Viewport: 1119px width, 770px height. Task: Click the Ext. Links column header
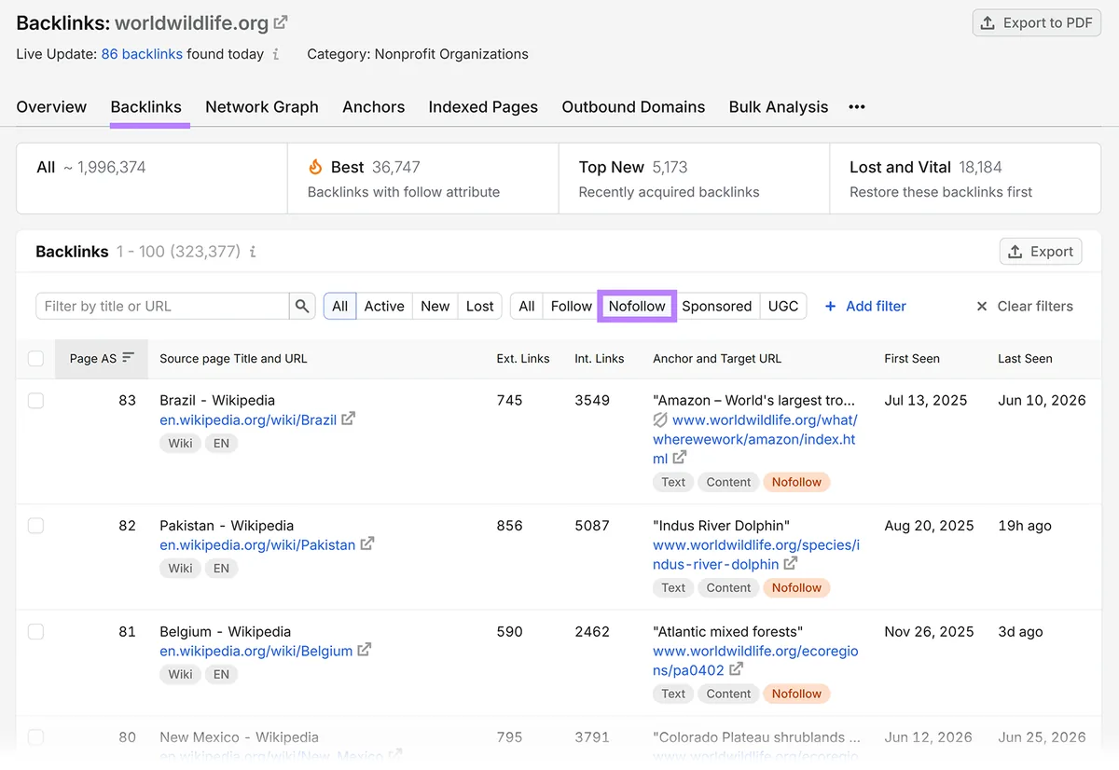(523, 358)
